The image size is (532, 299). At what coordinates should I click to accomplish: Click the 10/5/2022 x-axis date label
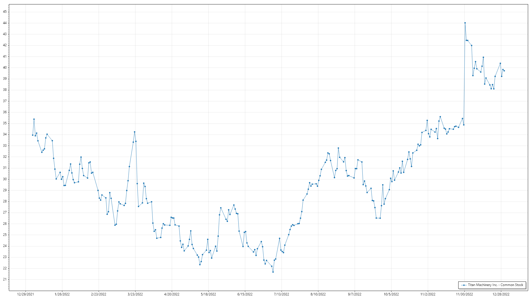pos(391,294)
